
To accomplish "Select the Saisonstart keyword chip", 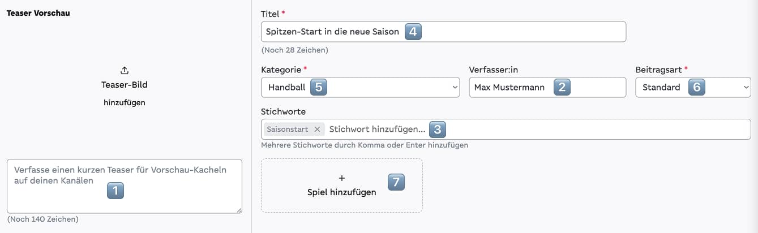I will [288, 130].
